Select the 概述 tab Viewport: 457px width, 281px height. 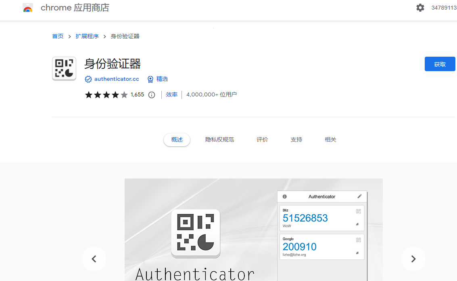[177, 140]
